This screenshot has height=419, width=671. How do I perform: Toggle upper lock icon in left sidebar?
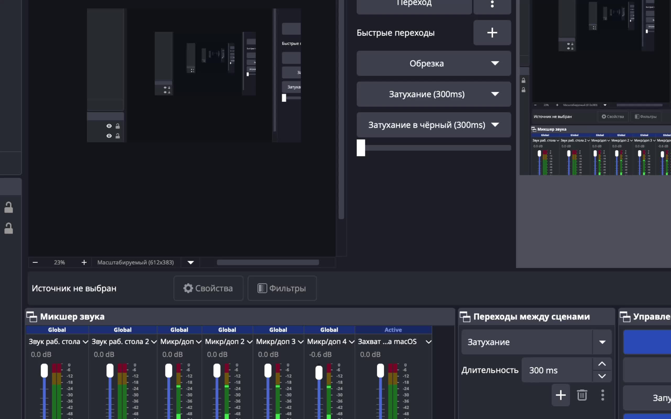click(9, 207)
